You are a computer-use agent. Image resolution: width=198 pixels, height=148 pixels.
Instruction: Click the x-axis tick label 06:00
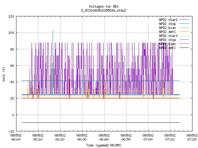[16, 139]
